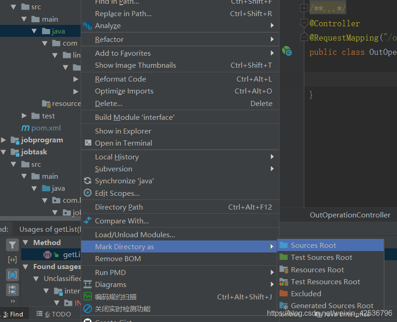
Task: Choose Remove BOM
Action: pyautogui.click(x=180, y=258)
